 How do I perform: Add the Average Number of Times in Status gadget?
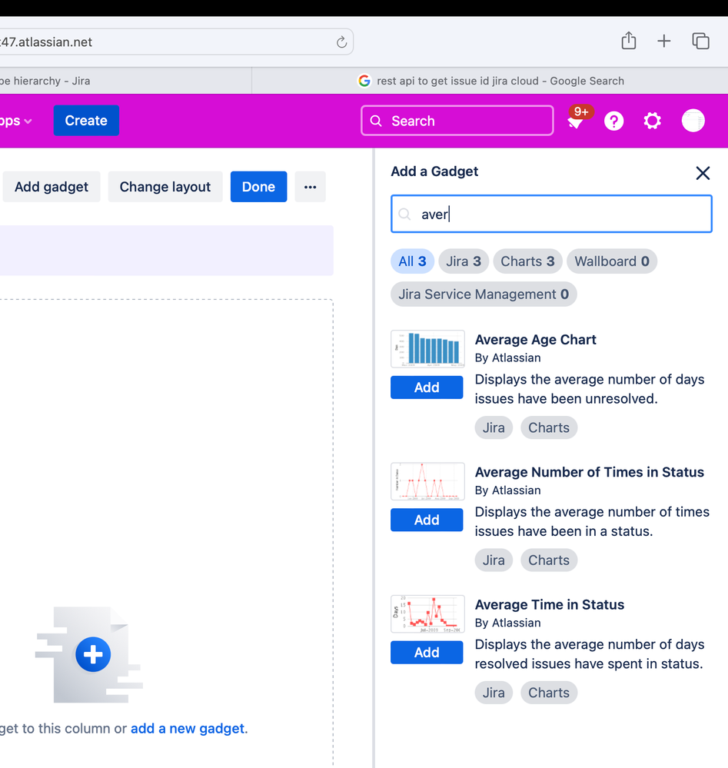427,520
